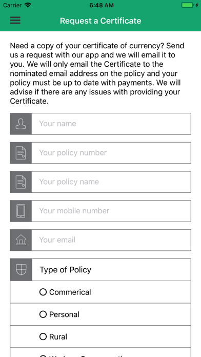The image size is (201, 357).
Task: Tap the clock time in status bar
Action: (100, 5)
